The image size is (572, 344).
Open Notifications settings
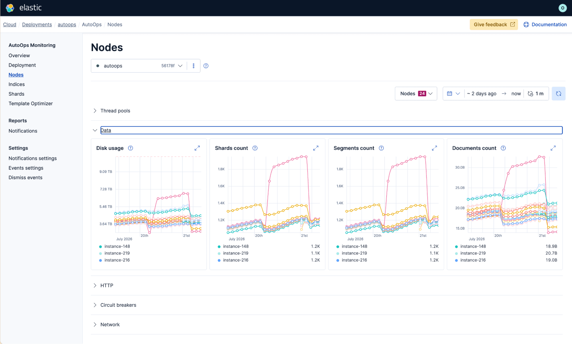33,158
